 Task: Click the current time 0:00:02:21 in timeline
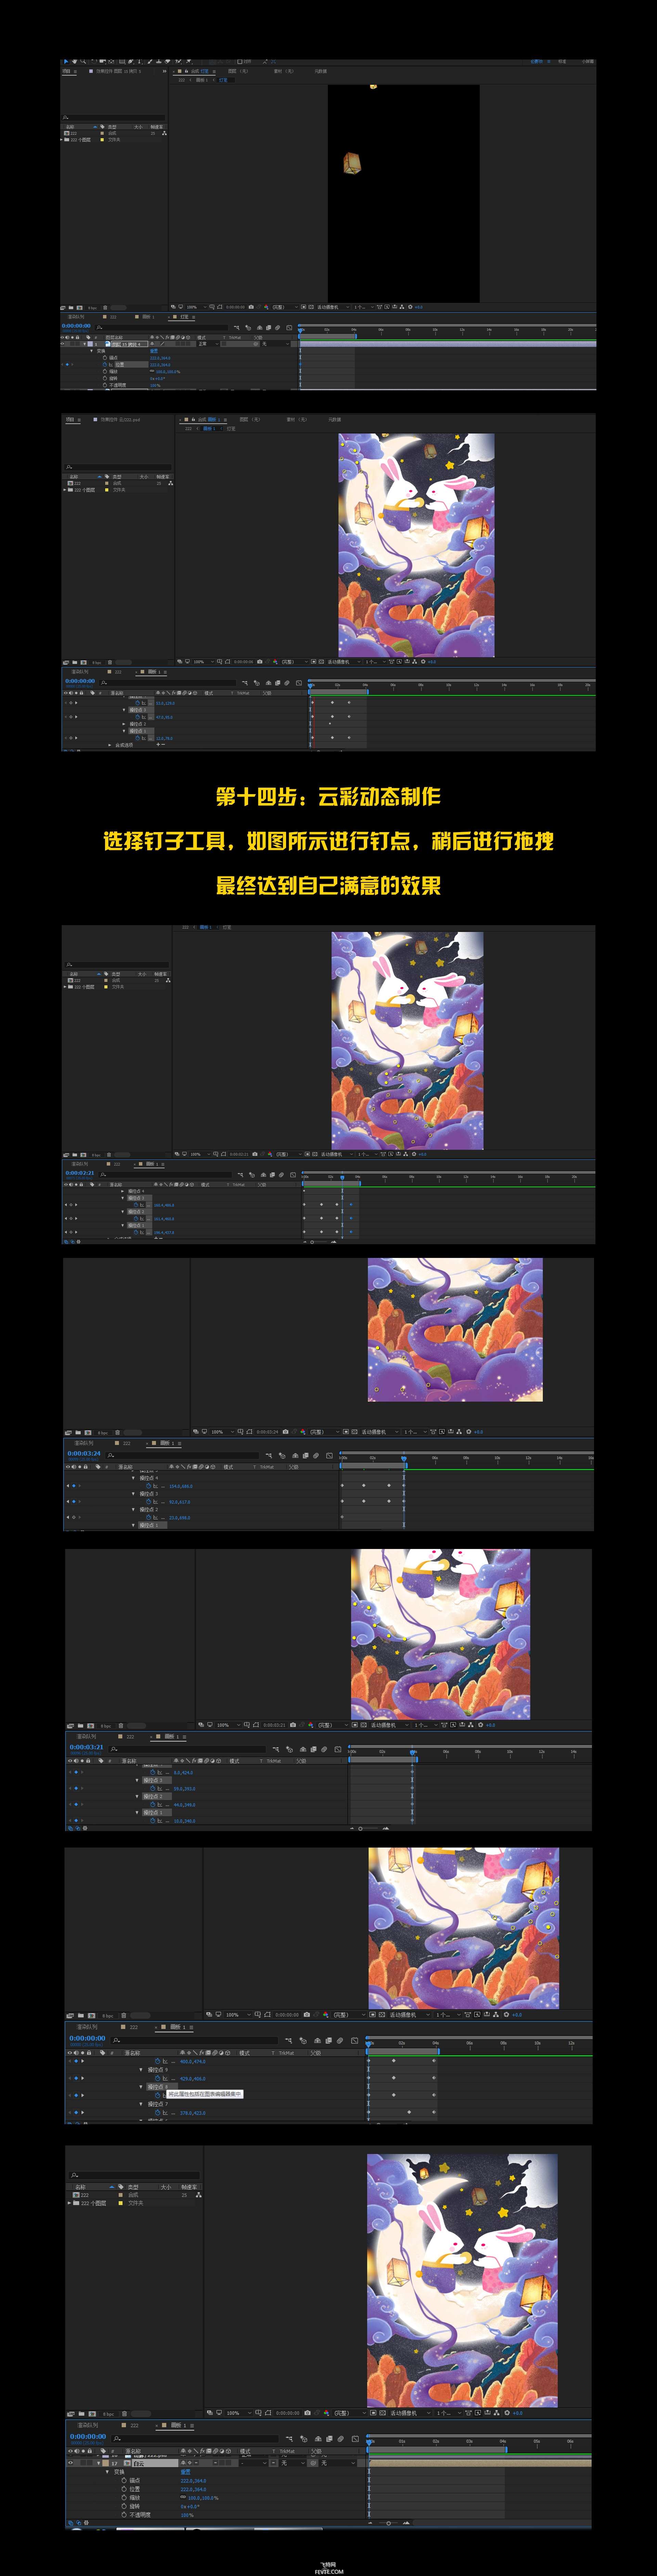(x=80, y=1173)
